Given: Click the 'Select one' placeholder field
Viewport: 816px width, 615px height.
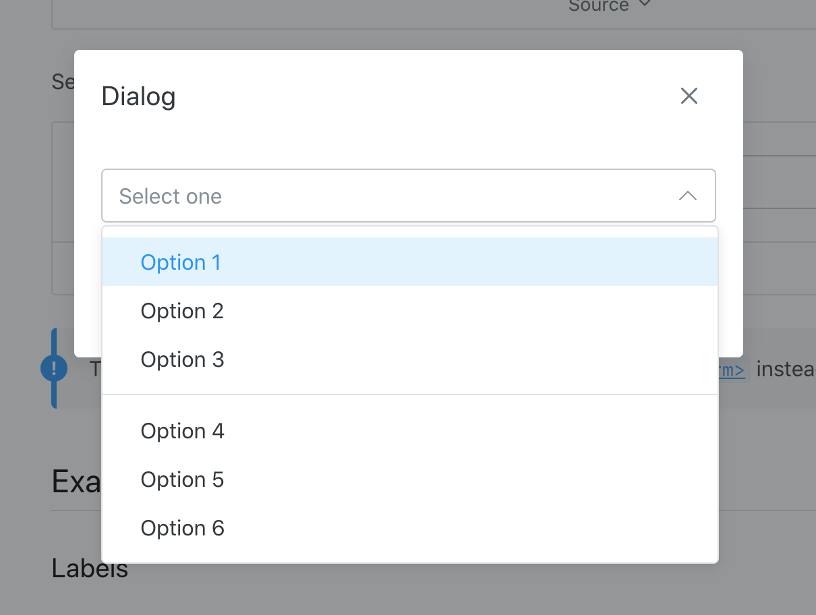Looking at the screenshot, I should [x=409, y=196].
